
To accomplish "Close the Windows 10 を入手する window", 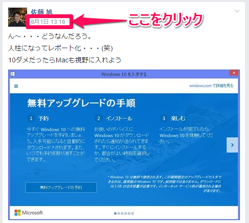I will 234,73.
